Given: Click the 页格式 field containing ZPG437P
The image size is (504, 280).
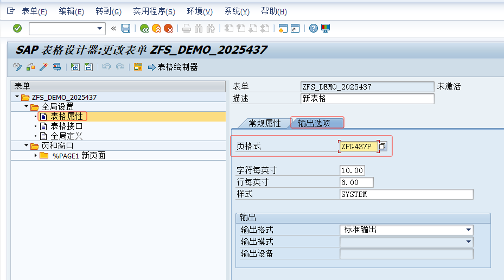Looking at the screenshot, I should click(359, 147).
